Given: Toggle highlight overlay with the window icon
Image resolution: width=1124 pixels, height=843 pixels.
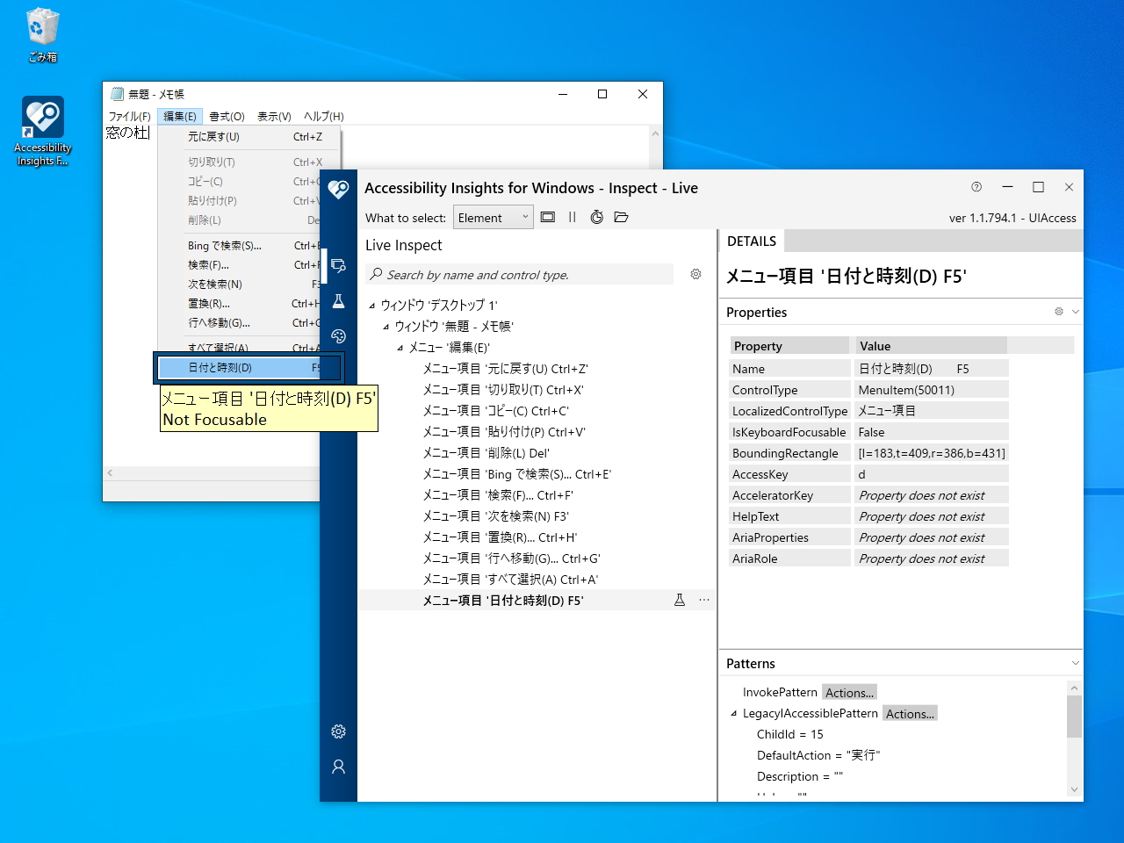Looking at the screenshot, I should pyautogui.click(x=548, y=217).
